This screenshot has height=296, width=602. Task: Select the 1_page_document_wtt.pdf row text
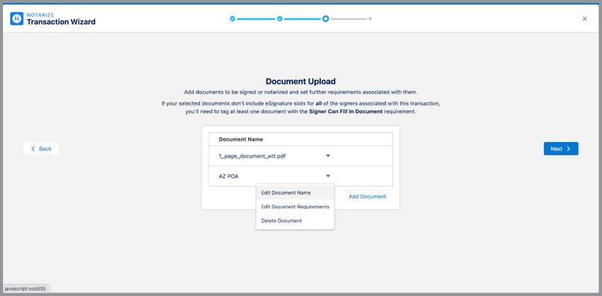pyautogui.click(x=253, y=156)
